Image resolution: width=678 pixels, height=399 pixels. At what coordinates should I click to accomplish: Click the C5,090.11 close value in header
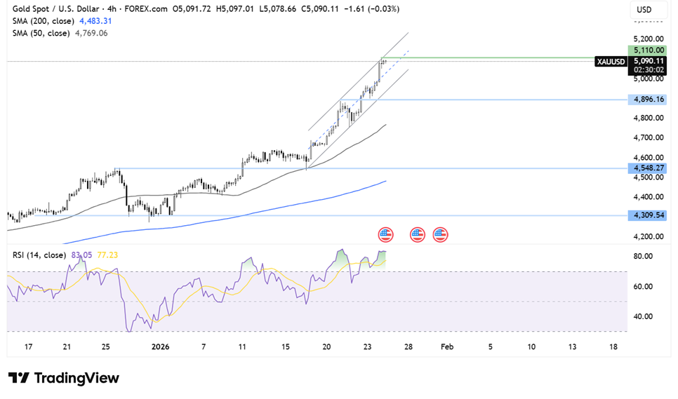coord(321,8)
